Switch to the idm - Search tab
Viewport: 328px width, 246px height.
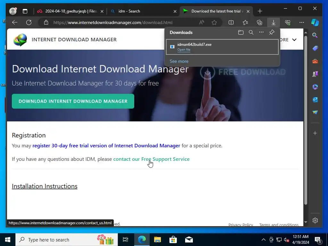[129, 11]
